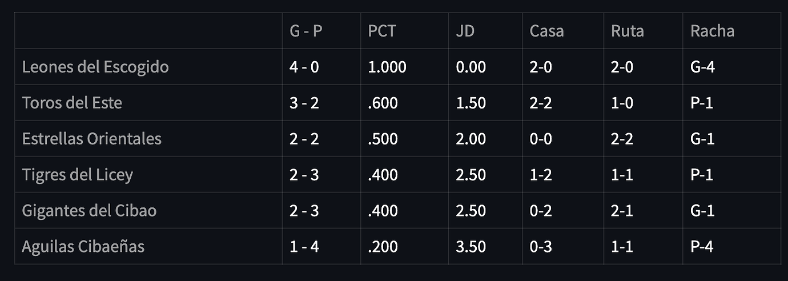Select the 2-2 Casa record for Toros

[541, 103]
